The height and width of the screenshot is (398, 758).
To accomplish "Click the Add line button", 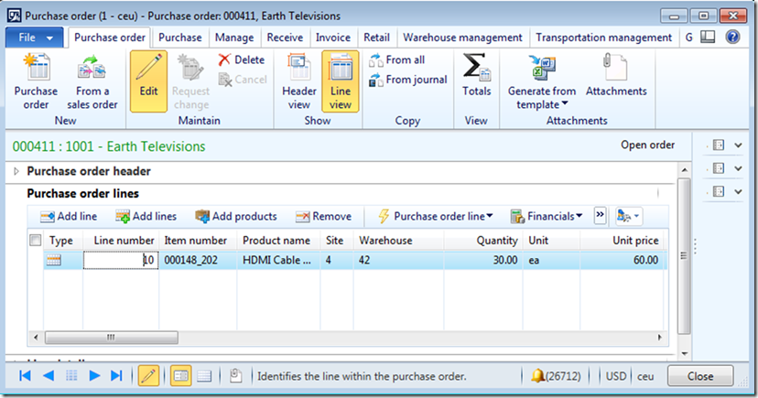I will tap(69, 216).
